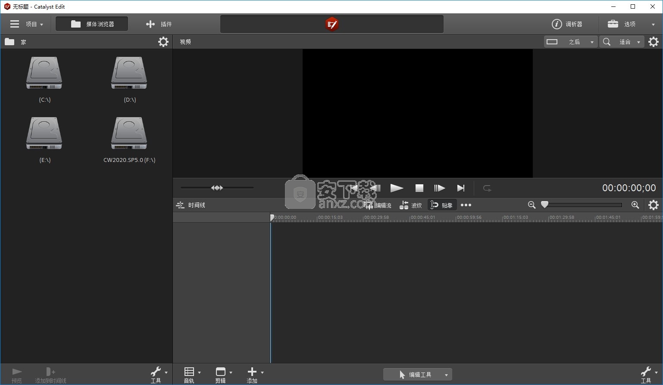This screenshot has height=385, width=663.
Task: Toggle loop playback
Action: (x=487, y=188)
